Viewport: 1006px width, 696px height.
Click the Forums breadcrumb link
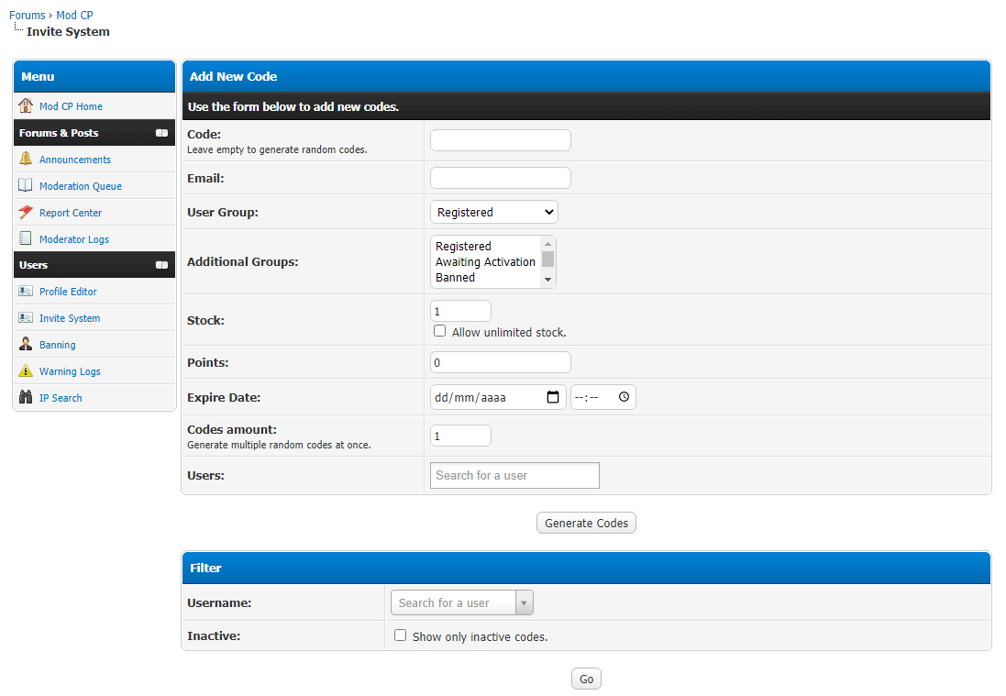(28, 16)
